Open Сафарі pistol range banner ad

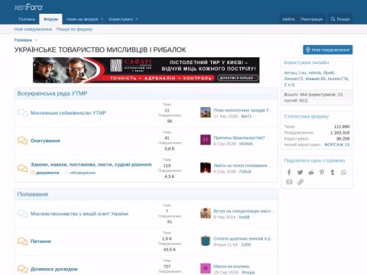tap(146, 70)
